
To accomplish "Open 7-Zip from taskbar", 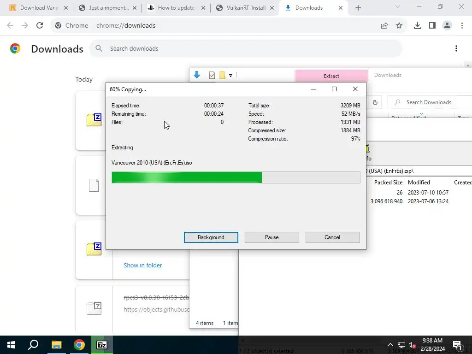I will click(x=102, y=345).
